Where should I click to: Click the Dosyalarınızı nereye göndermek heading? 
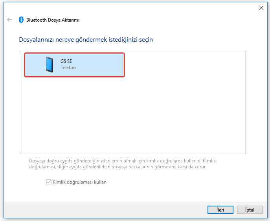click(x=86, y=40)
